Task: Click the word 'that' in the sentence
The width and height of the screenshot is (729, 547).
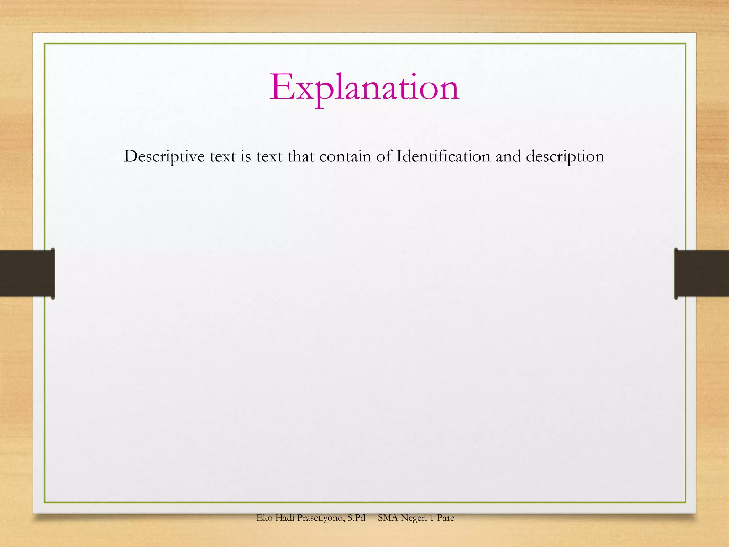Action: [301, 156]
